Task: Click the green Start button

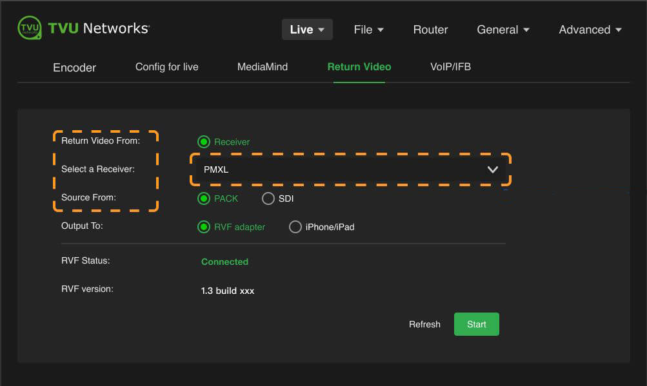Action: click(477, 324)
